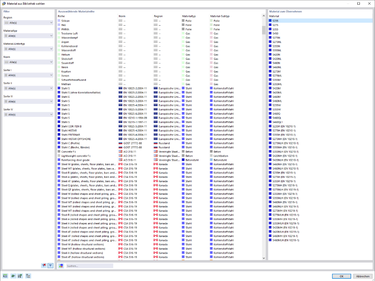The image size is (375, 281).
Task: Click the grey swatch beside Concrete f'c
Action: pyautogui.click(x=59, y=152)
